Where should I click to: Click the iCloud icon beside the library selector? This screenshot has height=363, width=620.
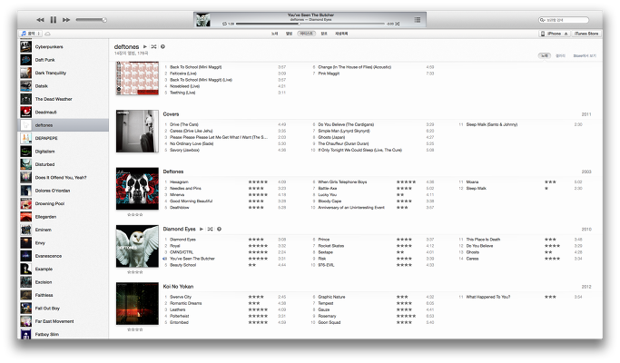[47, 34]
